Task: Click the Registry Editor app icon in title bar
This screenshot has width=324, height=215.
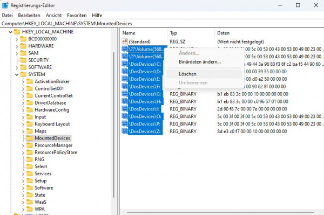Action: 5,5
